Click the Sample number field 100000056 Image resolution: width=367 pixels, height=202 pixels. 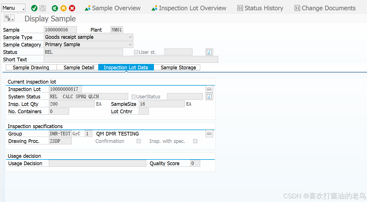coord(60,30)
